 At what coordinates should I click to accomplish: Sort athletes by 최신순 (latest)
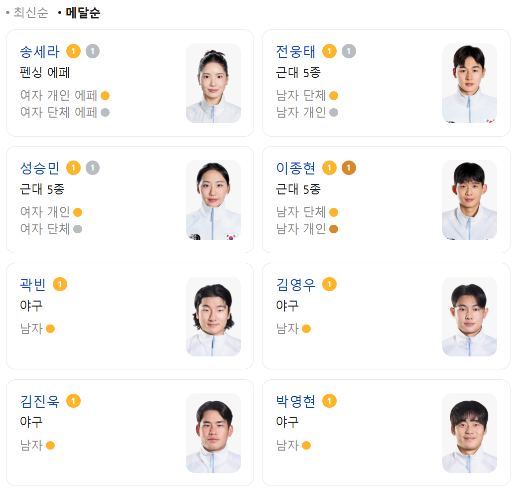point(31,13)
